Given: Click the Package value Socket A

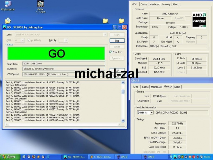Looking at the screenshot, I should point(170,23).
